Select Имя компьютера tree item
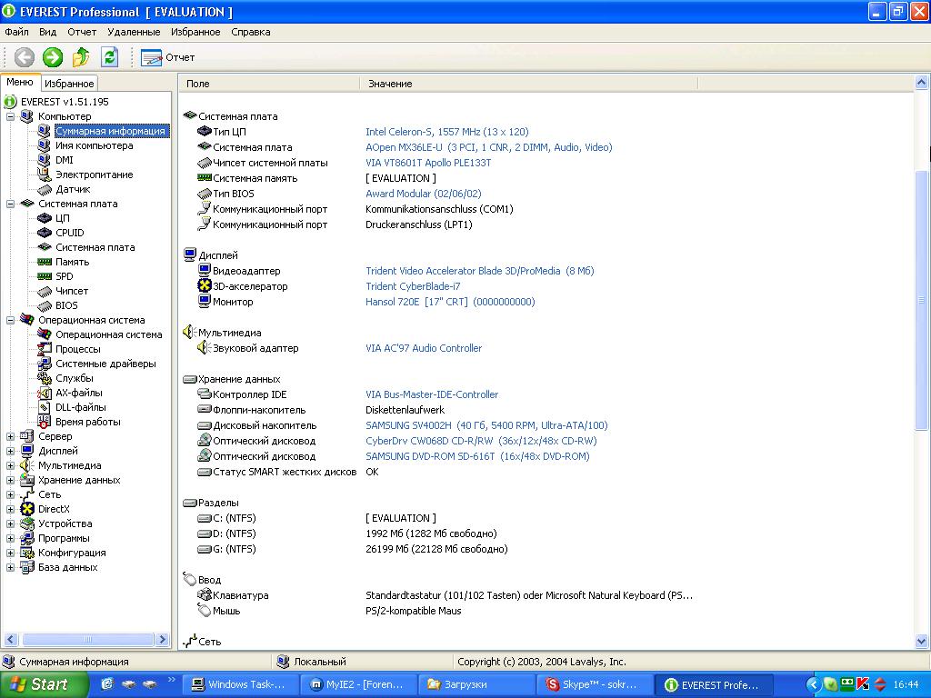Screen dimensions: 931x698 click(94, 145)
